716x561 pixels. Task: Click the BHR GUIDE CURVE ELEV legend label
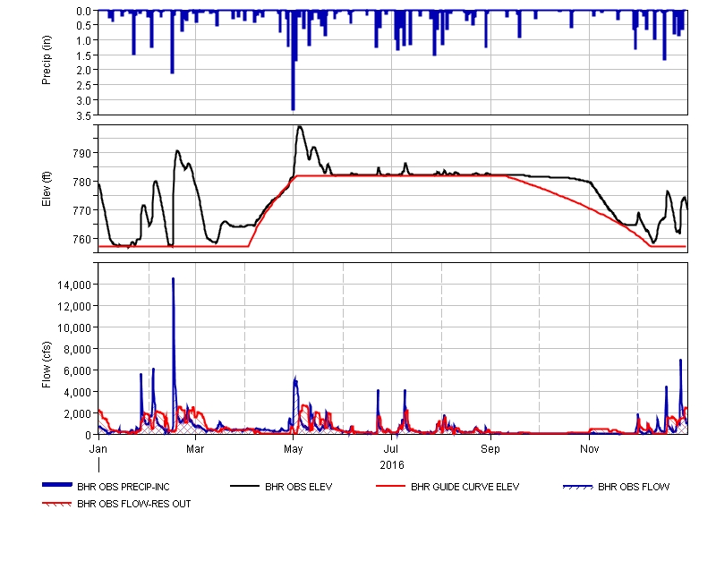pyautogui.click(x=465, y=487)
